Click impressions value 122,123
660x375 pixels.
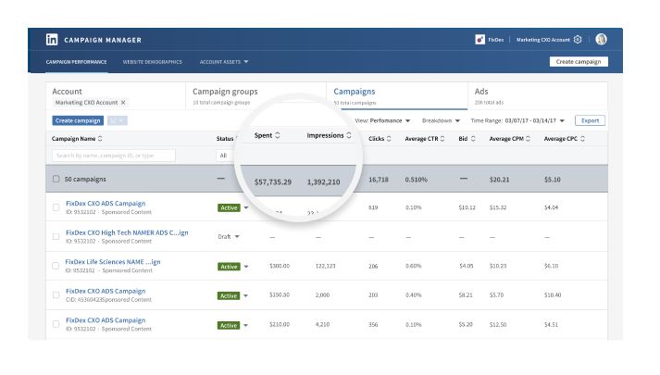[325, 266]
